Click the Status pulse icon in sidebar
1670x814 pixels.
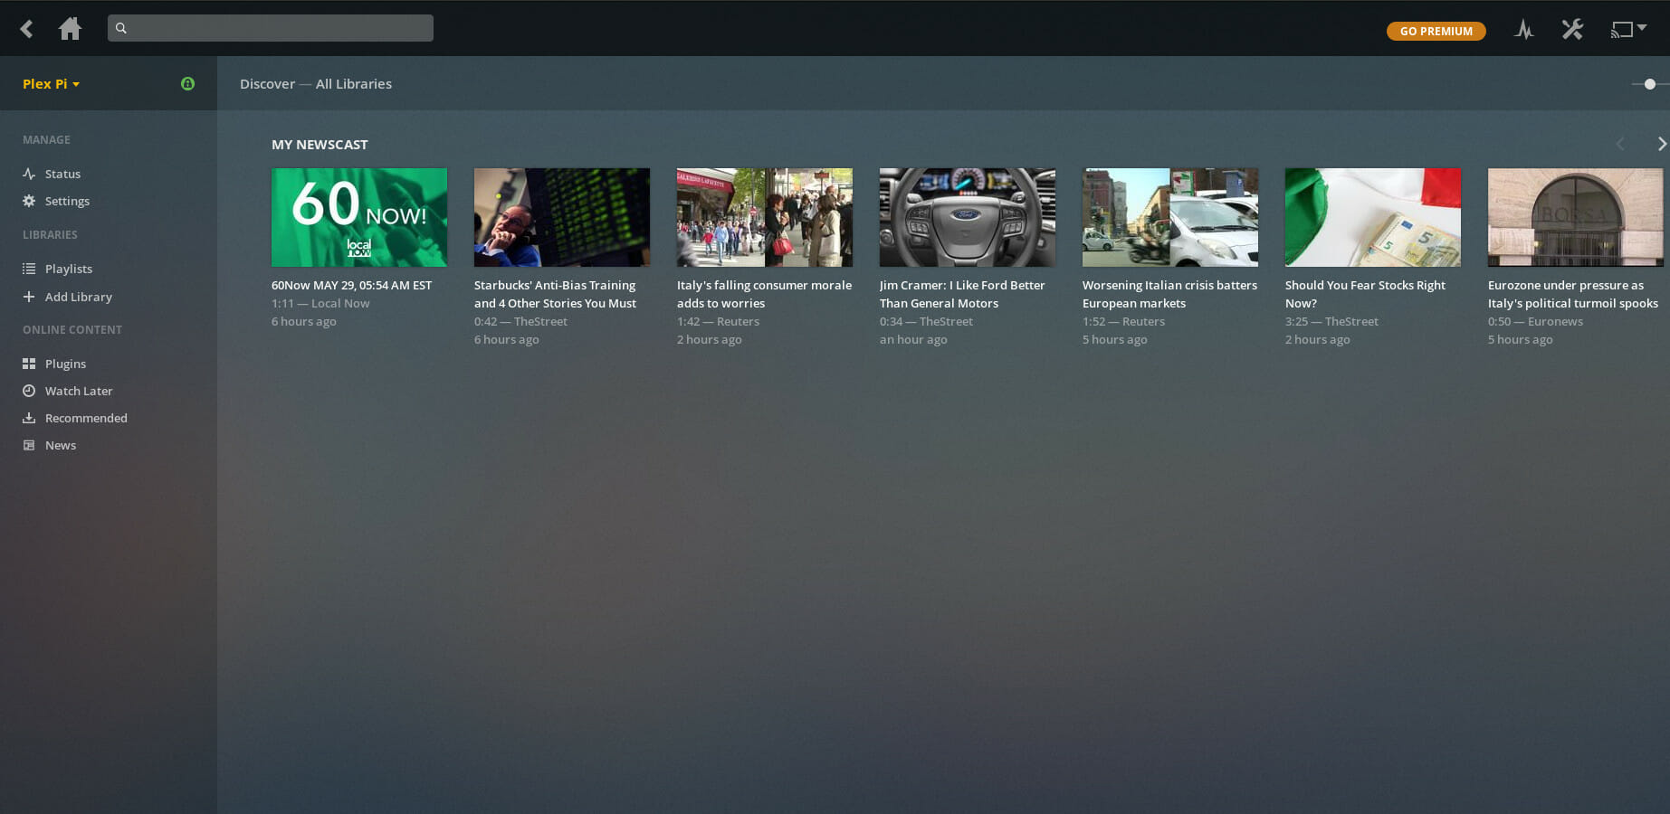pos(29,174)
